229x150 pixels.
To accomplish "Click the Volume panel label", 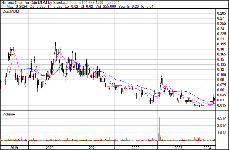I will [x=9, y=114].
